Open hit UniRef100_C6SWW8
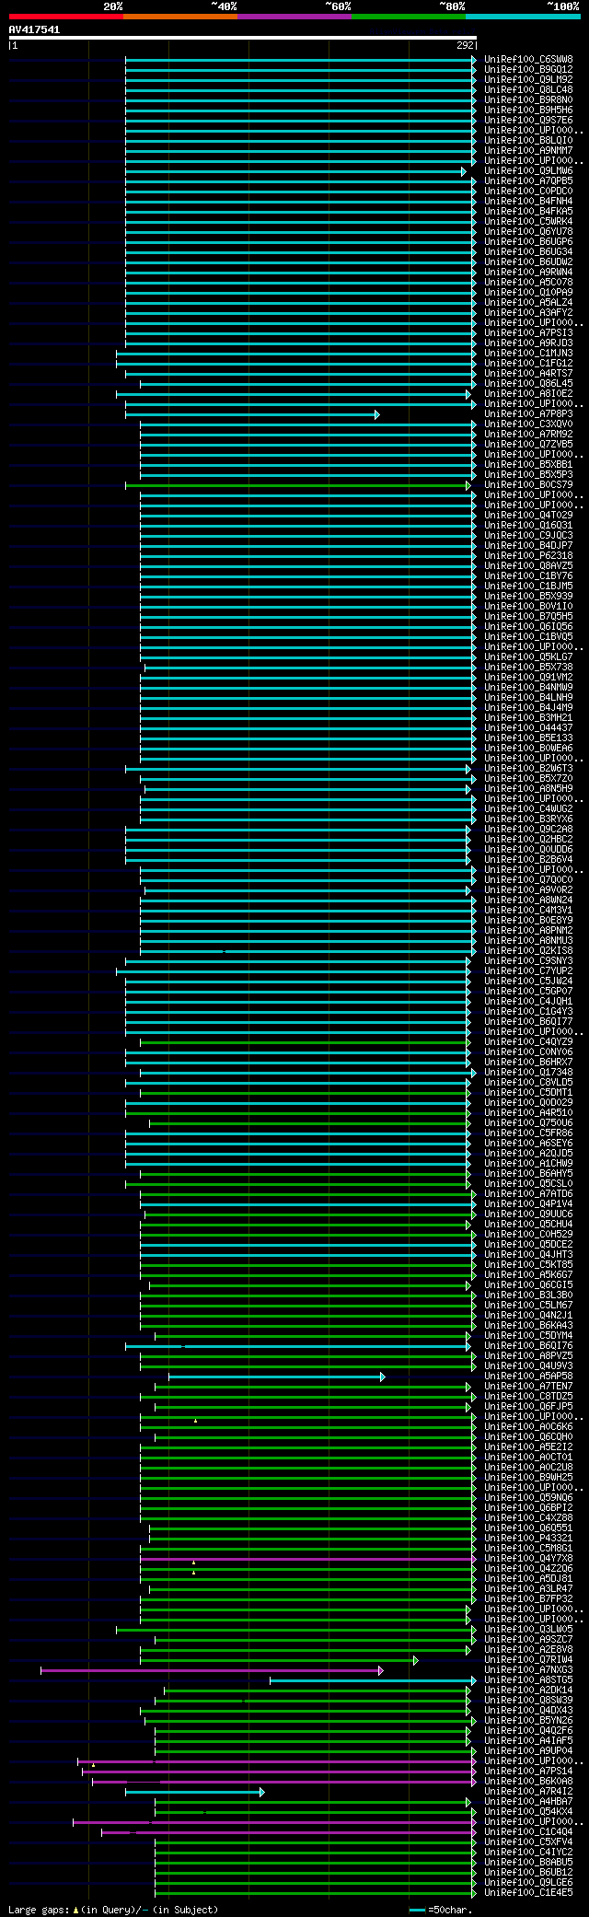Screen dimensions: 589x1917 coord(528,60)
